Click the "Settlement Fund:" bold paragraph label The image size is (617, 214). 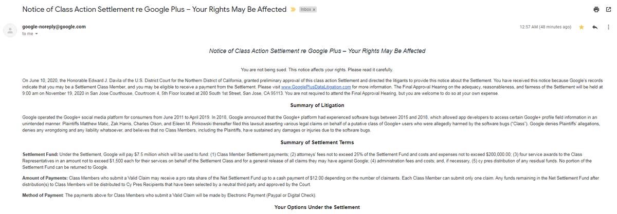[41, 154]
